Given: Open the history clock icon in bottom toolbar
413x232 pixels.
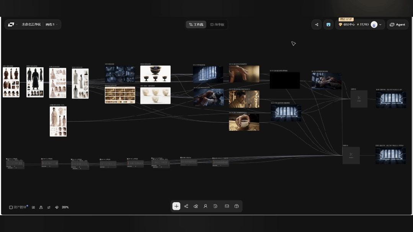Looking at the screenshot, I should tap(215, 206).
